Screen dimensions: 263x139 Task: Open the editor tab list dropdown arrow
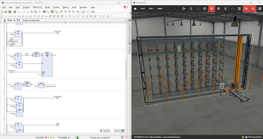(x=126, y=20)
